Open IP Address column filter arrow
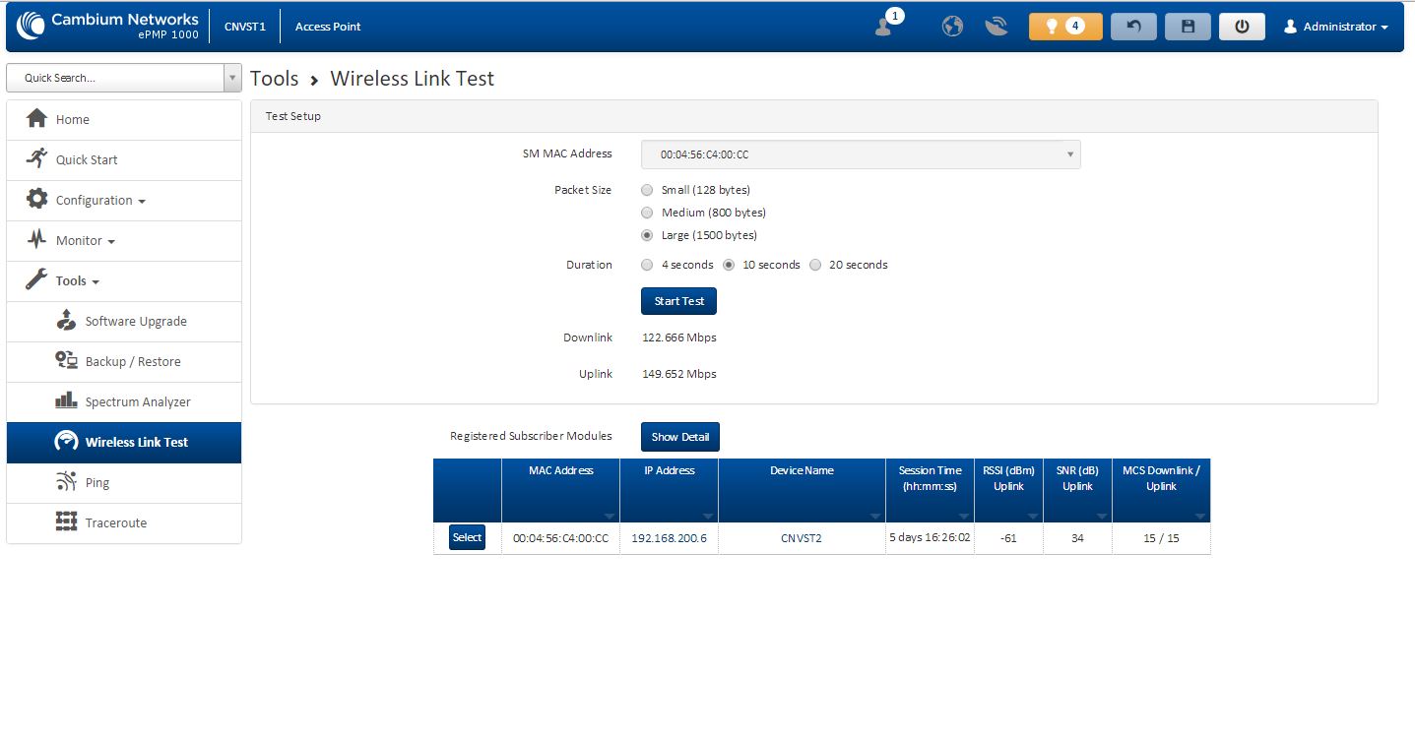 [708, 517]
